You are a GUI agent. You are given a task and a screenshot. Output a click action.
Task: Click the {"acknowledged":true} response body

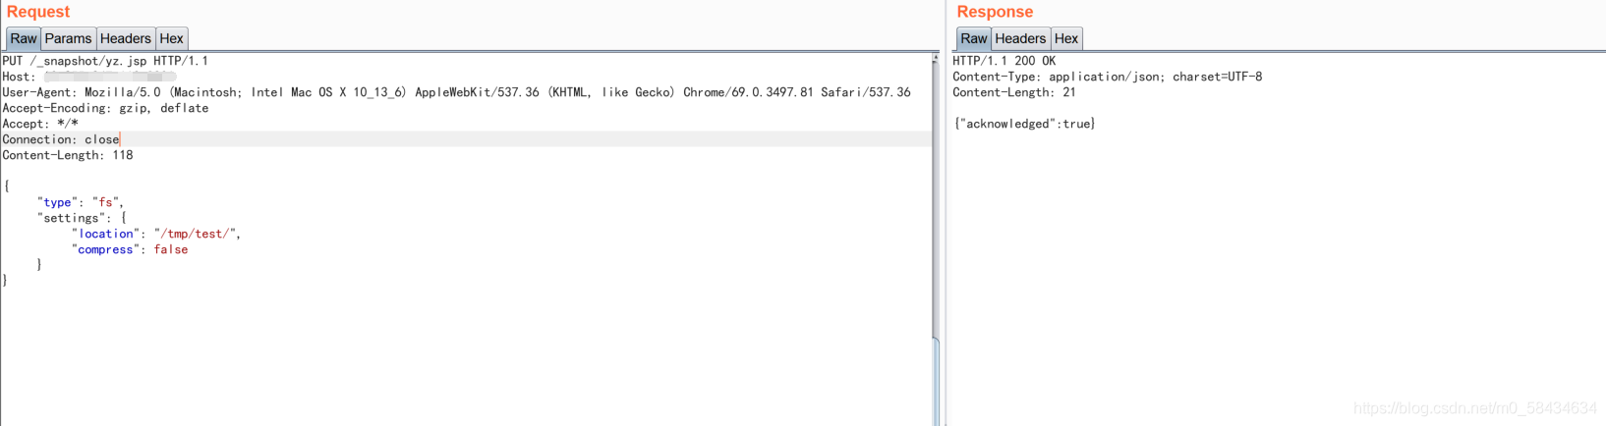pyautogui.click(x=1024, y=124)
